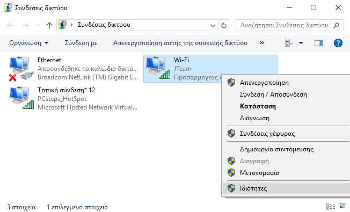Switch to details view in status bar
The height and width of the screenshot is (212, 350).
(331, 207)
